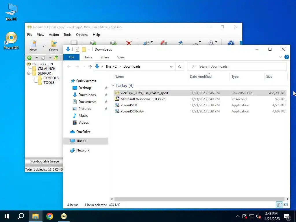Open Options menu in PowerISO
296x222 pixels.
[x=82, y=35]
